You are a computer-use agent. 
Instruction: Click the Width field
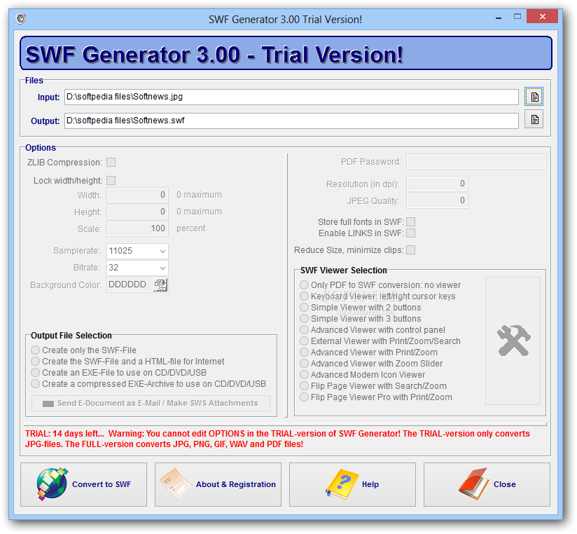click(x=138, y=196)
